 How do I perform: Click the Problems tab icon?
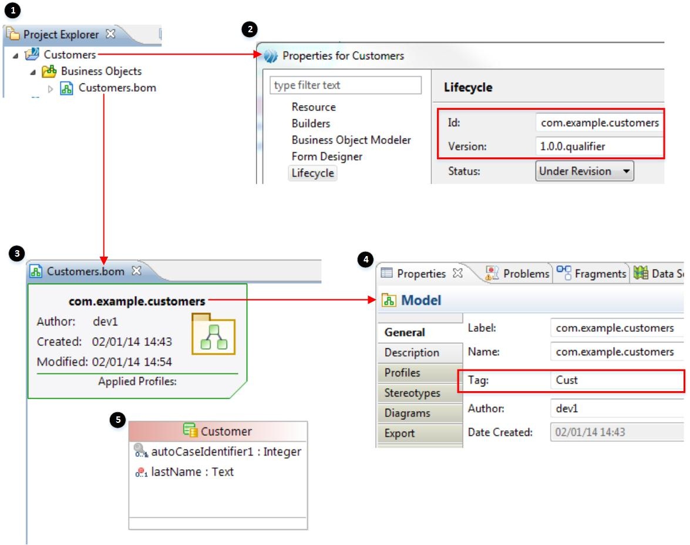point(492,273)
